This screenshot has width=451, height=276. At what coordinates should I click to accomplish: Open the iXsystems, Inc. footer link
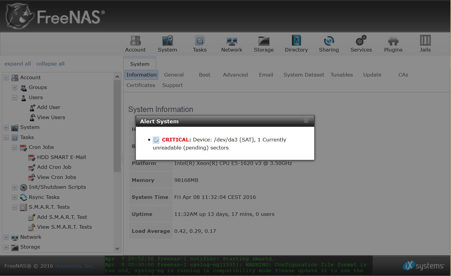[x=75, y=266]
